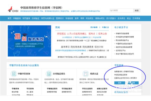Open the 学籍学历信息管理 platform link
Screen dimensions: 151x101
122,34
